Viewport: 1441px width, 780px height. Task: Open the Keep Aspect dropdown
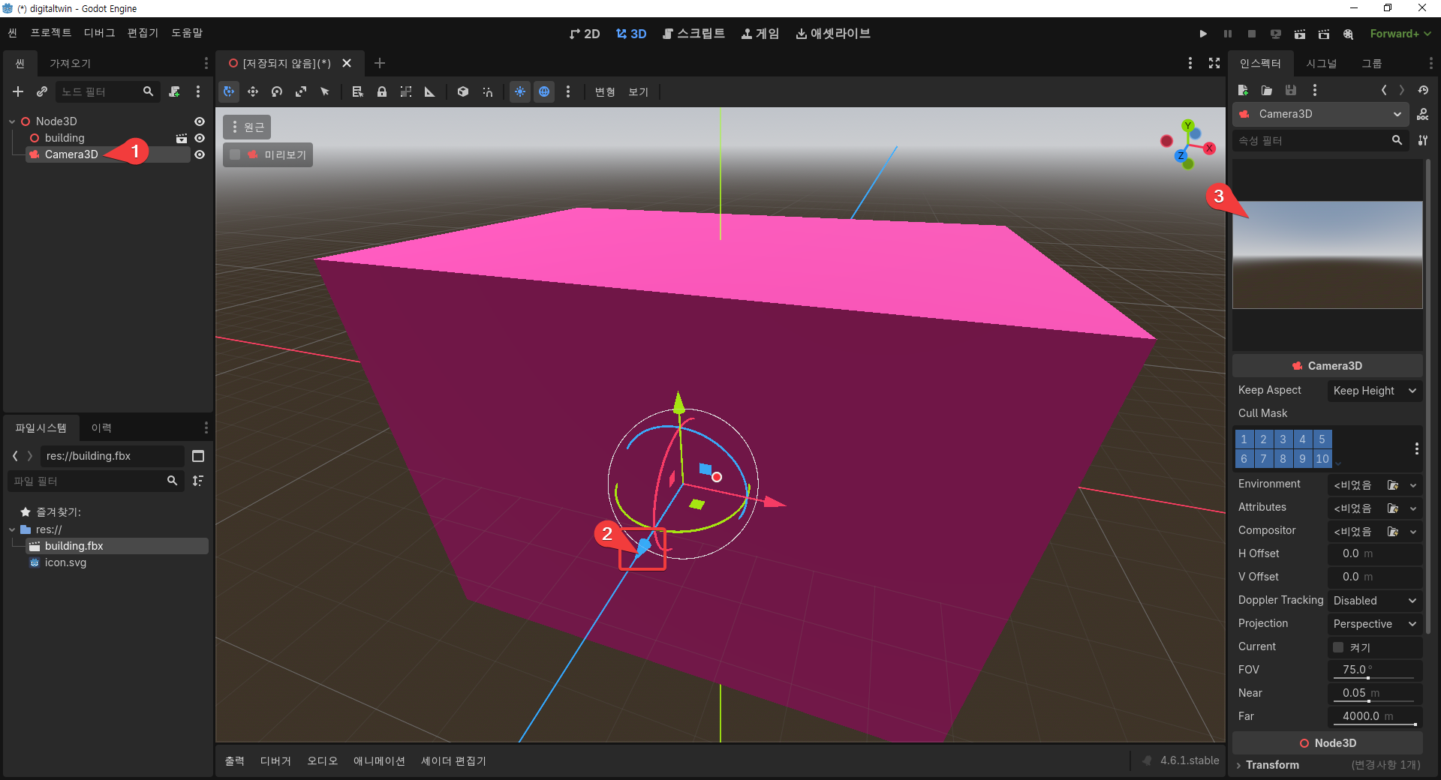tap(1374, 391)
